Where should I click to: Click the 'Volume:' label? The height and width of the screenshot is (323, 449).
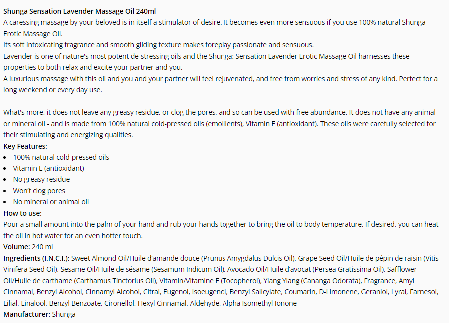click(x=17, y=247)
